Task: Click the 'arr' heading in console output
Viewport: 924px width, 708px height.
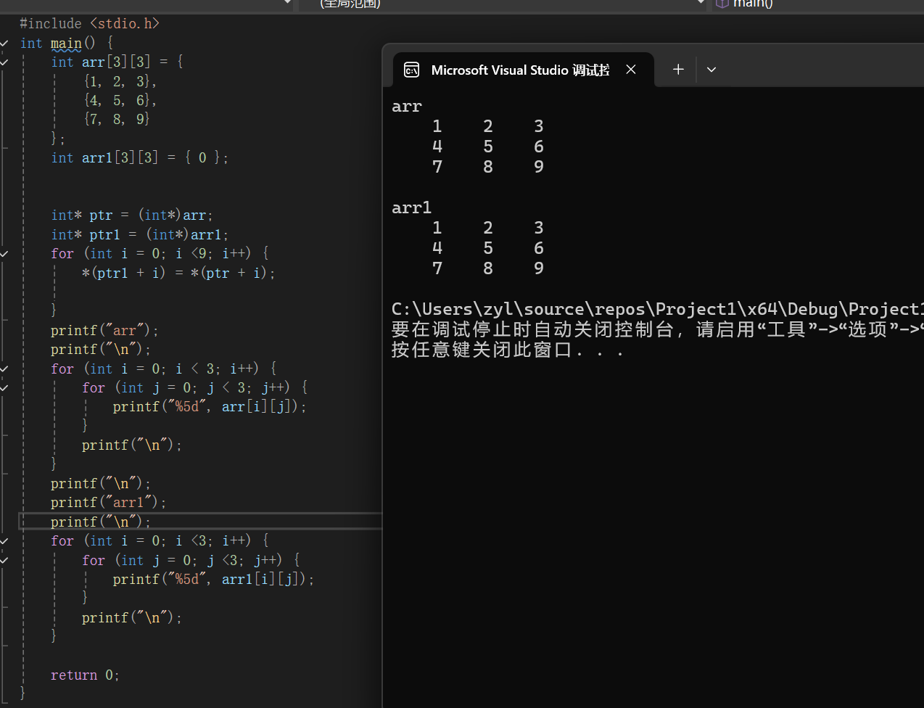Action: pos(407,107)
